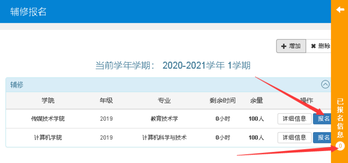Click the registered count badge showing 0
The width and height of the screenshot is (348, 163).
(x=340, y=146)
